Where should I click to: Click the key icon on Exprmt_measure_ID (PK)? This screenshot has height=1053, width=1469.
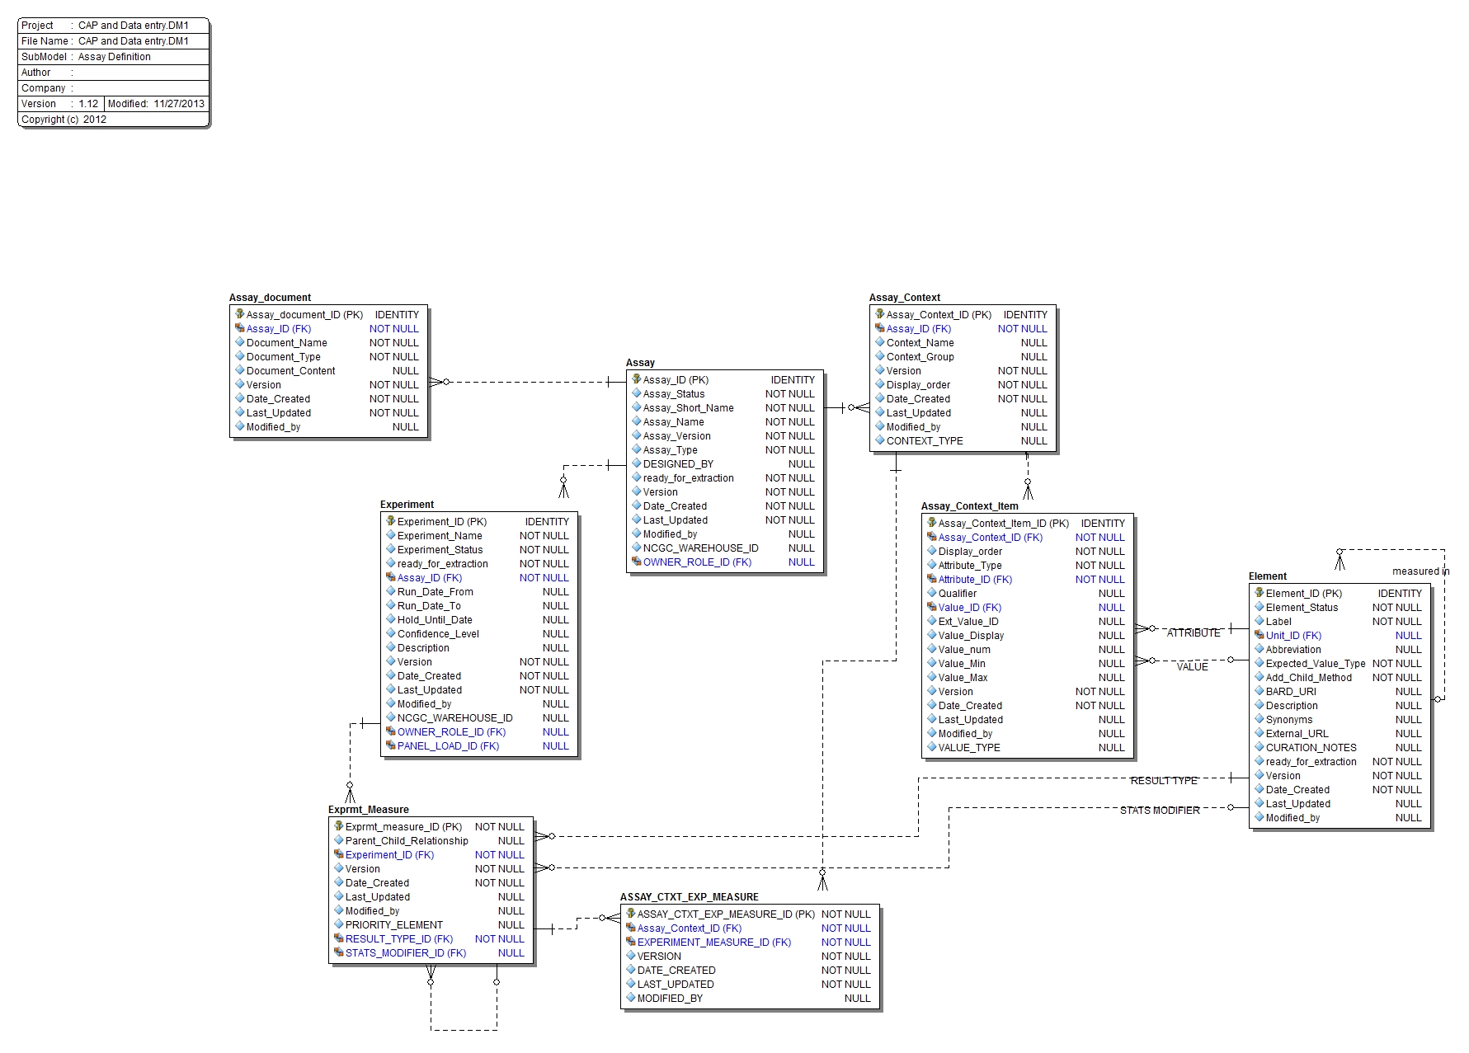click(x=338, y=826)
